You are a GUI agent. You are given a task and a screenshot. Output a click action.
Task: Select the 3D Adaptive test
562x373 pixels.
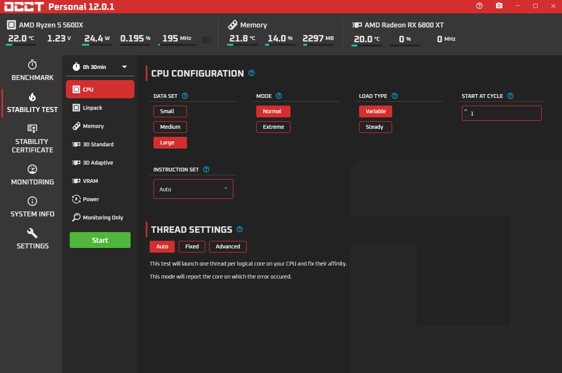point(100,163)
